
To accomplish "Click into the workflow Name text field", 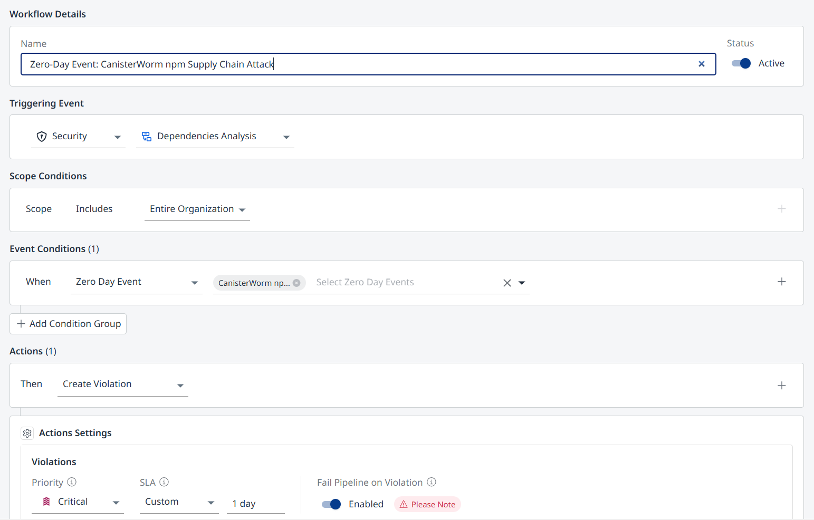I will click(359, 64).
